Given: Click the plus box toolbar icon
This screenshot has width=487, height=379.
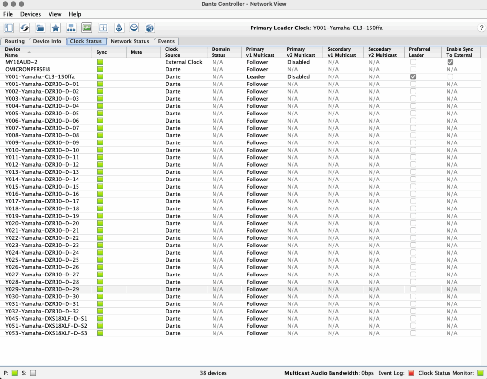Looking at the screenshot, I should 103,28.
